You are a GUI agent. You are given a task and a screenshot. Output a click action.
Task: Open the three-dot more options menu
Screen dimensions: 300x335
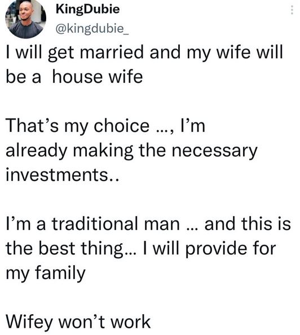point(292,10)
